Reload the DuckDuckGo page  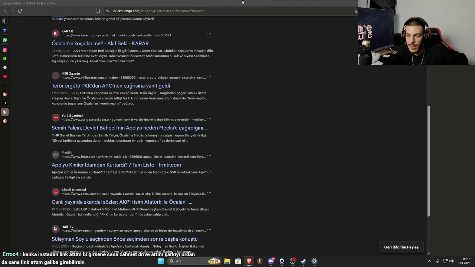coord(20,11)
